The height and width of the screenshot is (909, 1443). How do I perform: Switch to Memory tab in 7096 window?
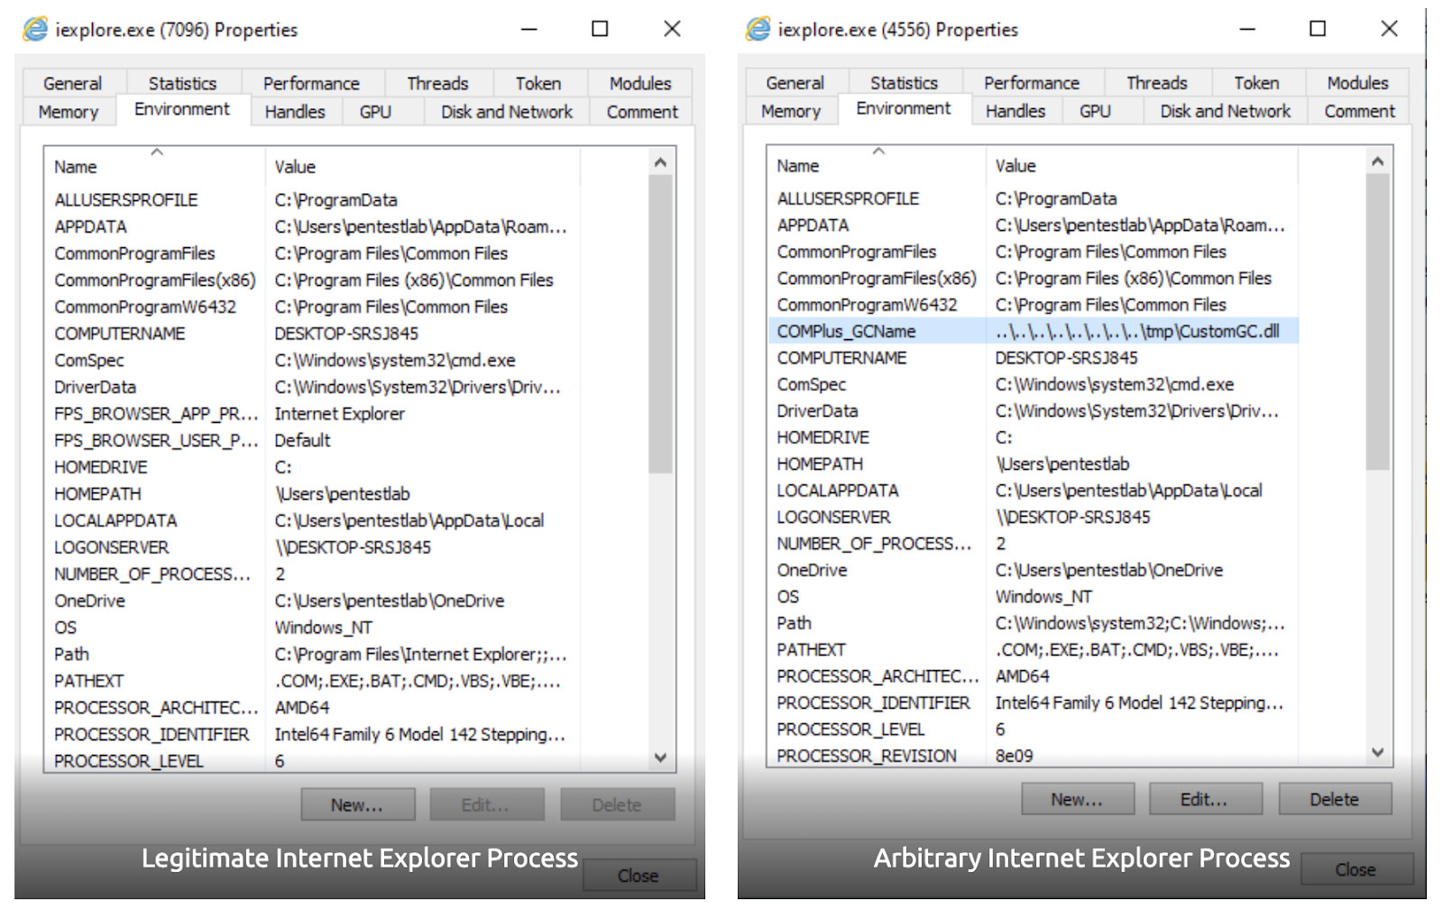click(69, 112)
